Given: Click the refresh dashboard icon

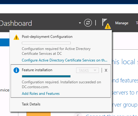Looking at the screenshot, I should coord(88,23).
